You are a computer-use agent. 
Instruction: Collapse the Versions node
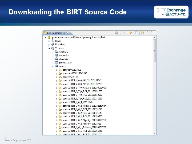tap(49, 48)
